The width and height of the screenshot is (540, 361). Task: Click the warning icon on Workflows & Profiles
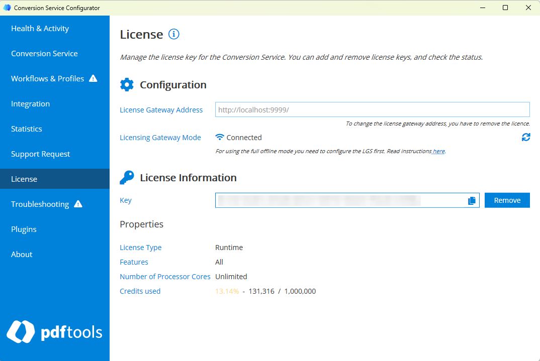click(x=93, y=78)
